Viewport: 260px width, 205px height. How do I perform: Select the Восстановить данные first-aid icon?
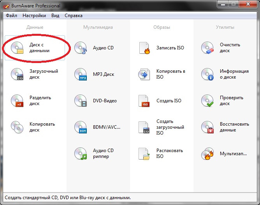[207, 127]
